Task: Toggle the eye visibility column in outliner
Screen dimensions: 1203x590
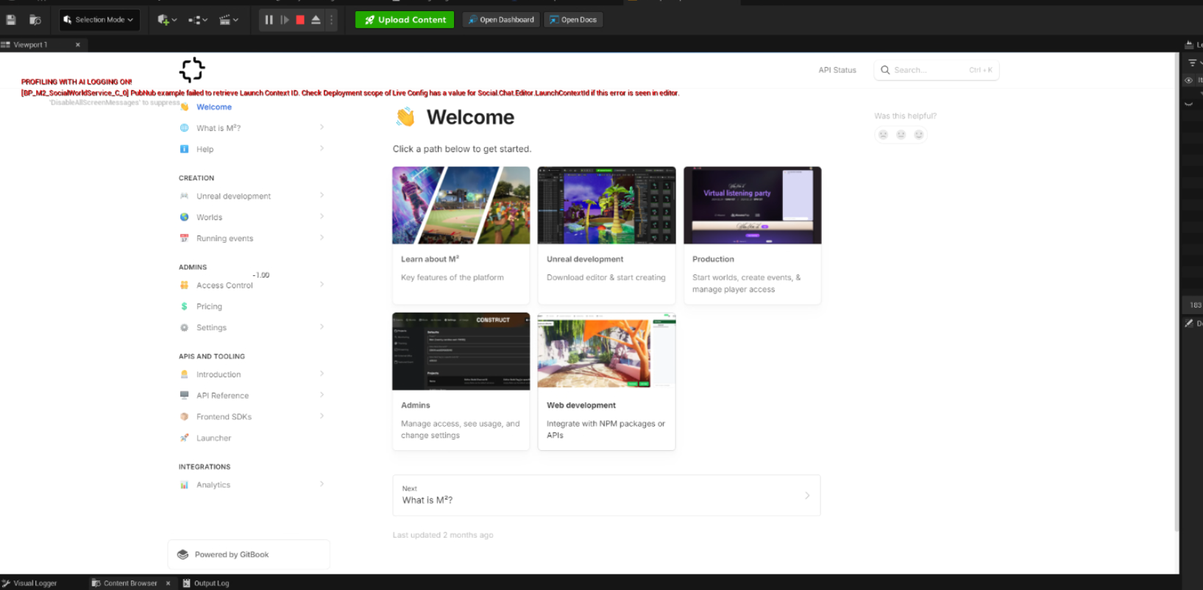Action: click(x=1188, y=80)
